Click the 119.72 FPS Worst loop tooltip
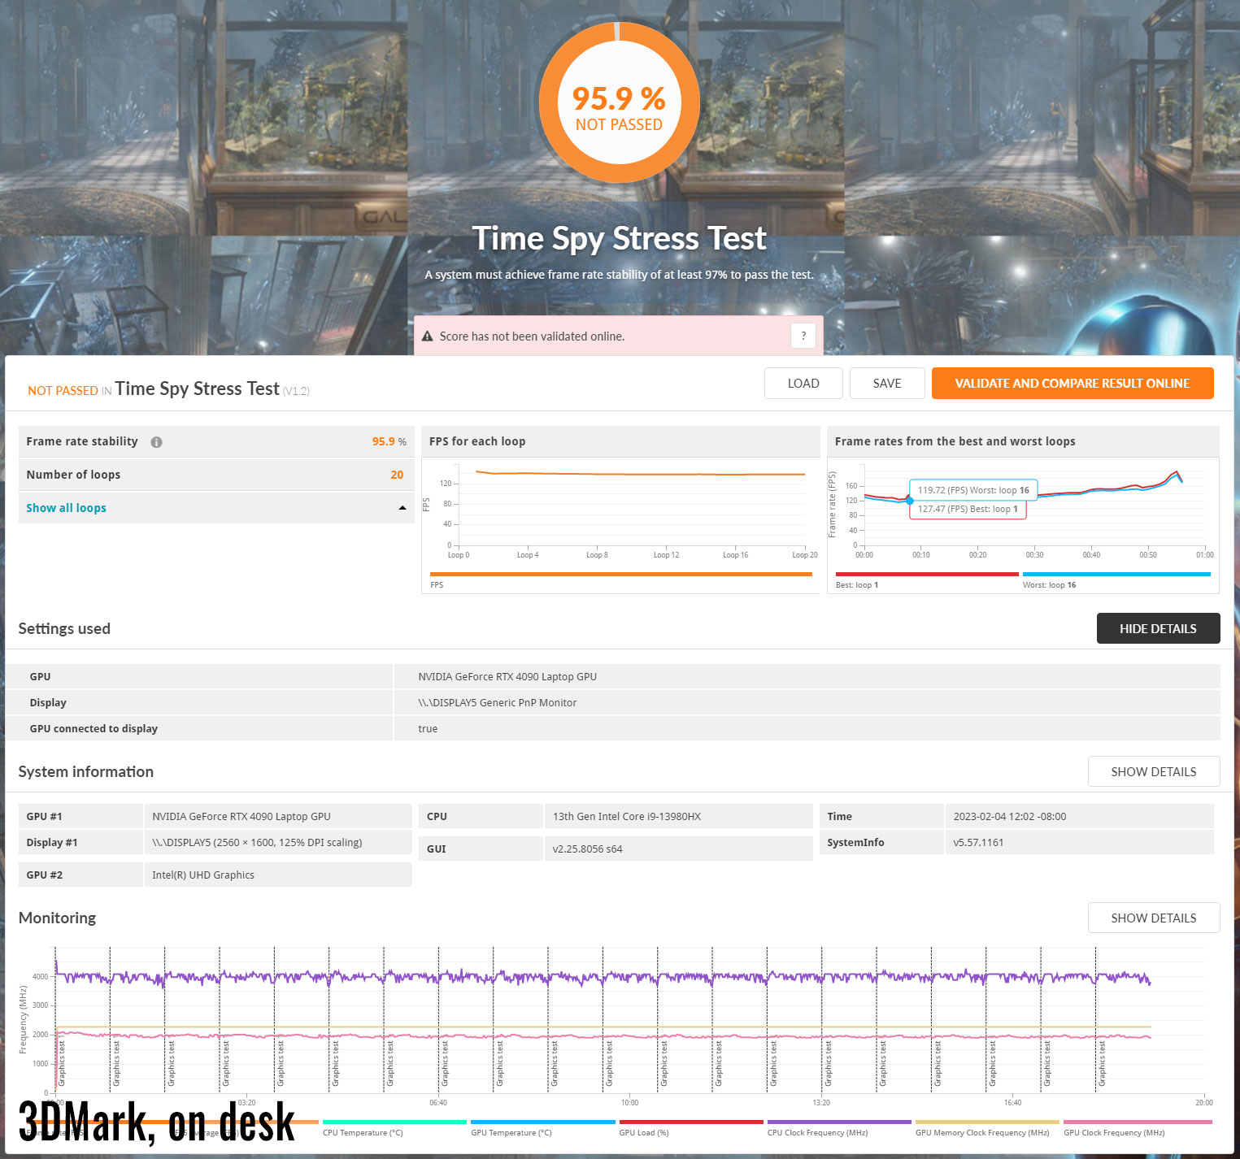 click(973, 490)
